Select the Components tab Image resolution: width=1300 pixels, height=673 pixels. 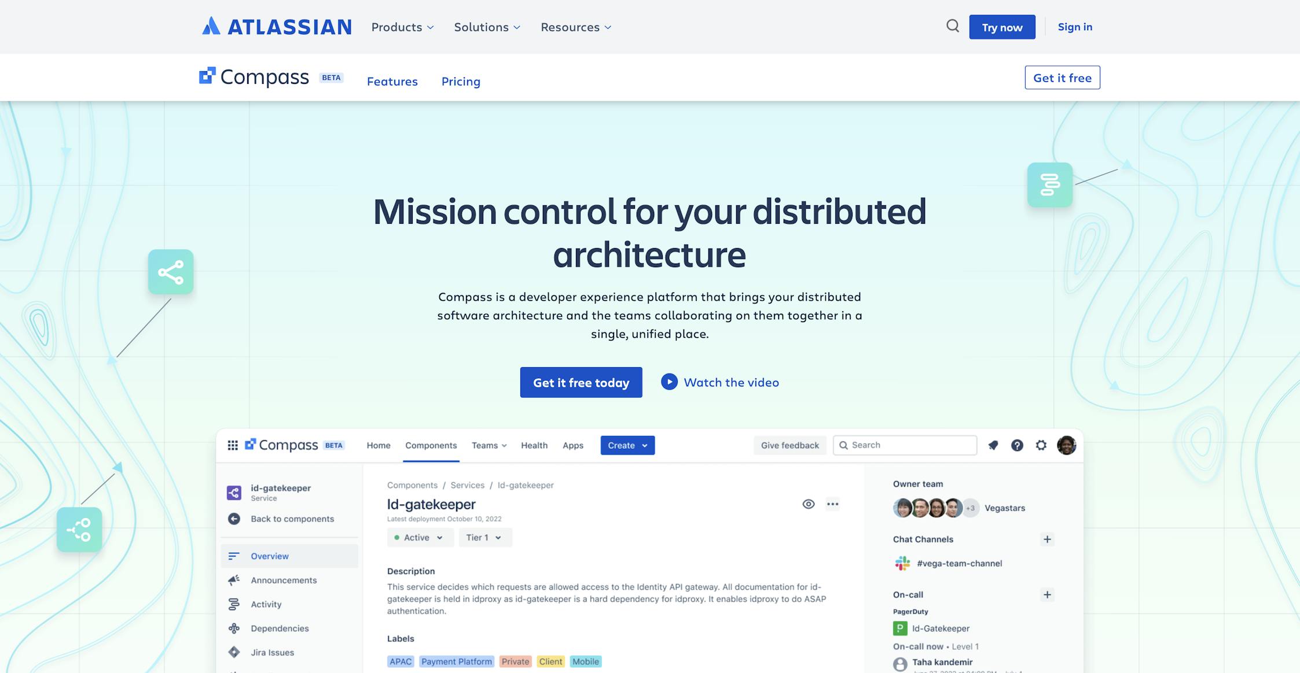pos(431,445)
